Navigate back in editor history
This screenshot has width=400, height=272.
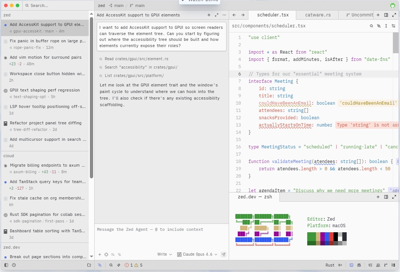234,15
